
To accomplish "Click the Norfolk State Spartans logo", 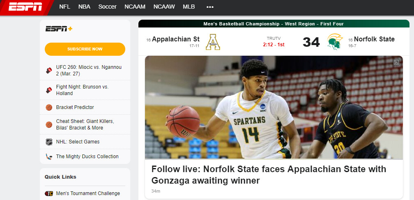I will 335,42.
